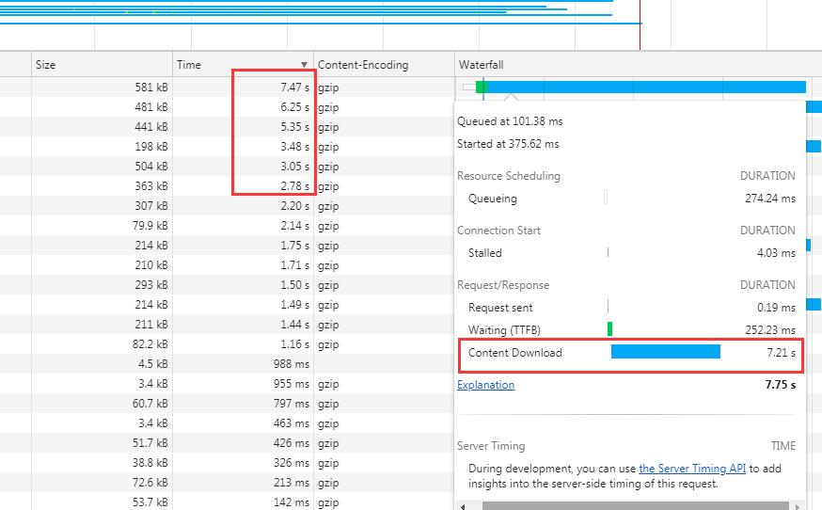Screen dimensions: 822x510
Task: Sort by the Size column header
Action: point(102,65)
